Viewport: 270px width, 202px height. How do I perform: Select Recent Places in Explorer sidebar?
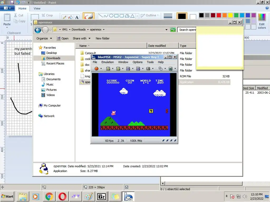55,63
